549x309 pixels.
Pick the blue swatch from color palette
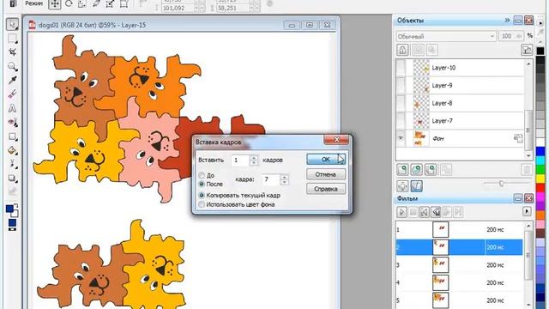pyautogui.click(x=540, y=152)
